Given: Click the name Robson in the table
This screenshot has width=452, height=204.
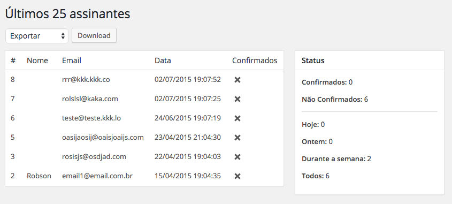Looking at the screenshot, I should (x=39, y=176).
